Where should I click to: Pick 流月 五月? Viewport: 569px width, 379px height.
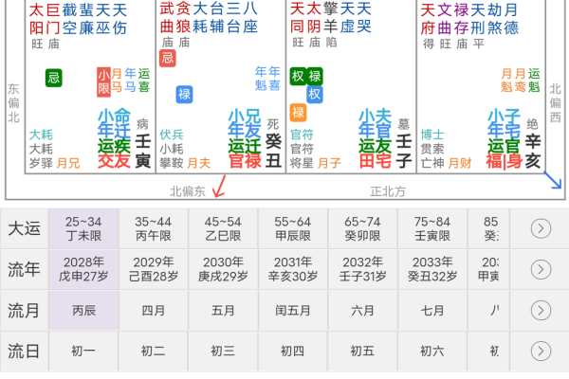click(223, 311)
